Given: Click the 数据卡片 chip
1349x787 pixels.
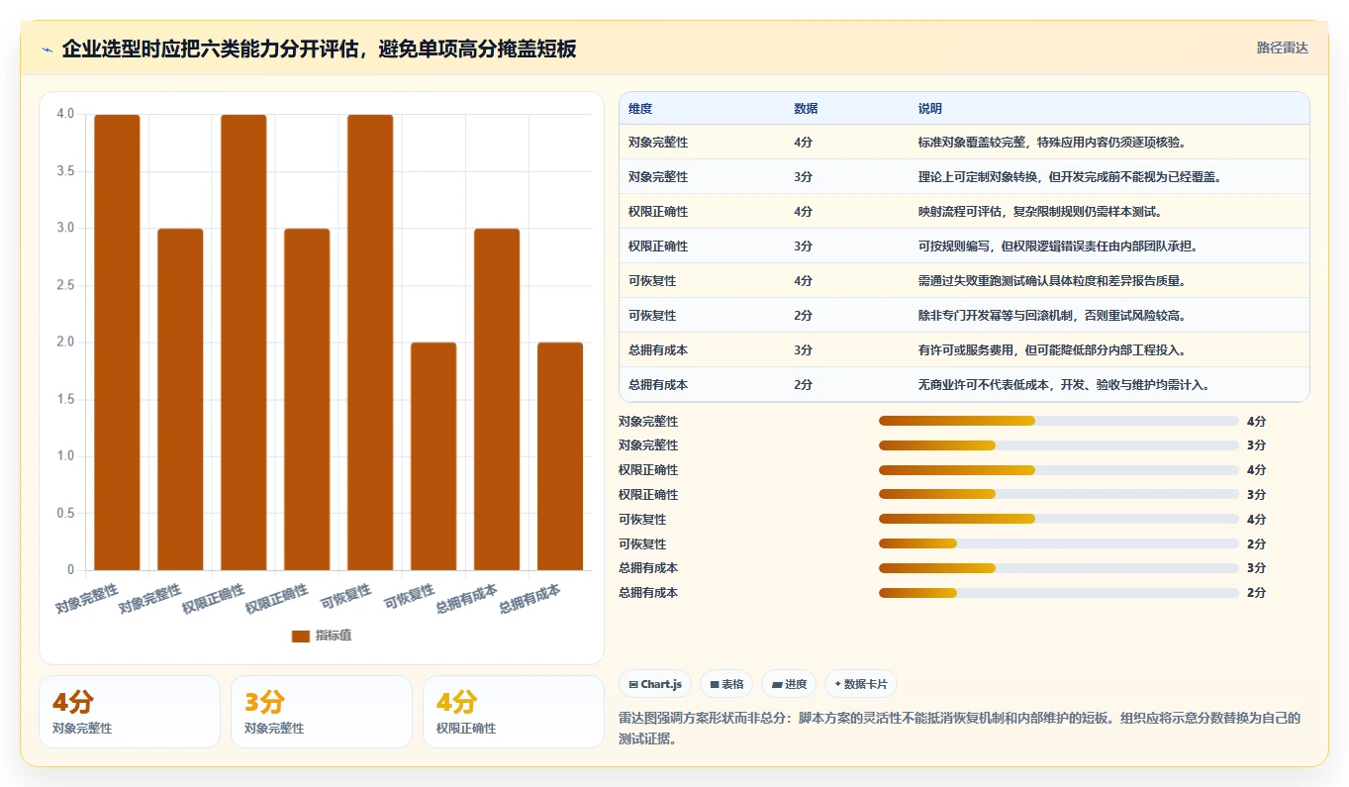Looking at the screenshot, I should [x=861, y=684].
